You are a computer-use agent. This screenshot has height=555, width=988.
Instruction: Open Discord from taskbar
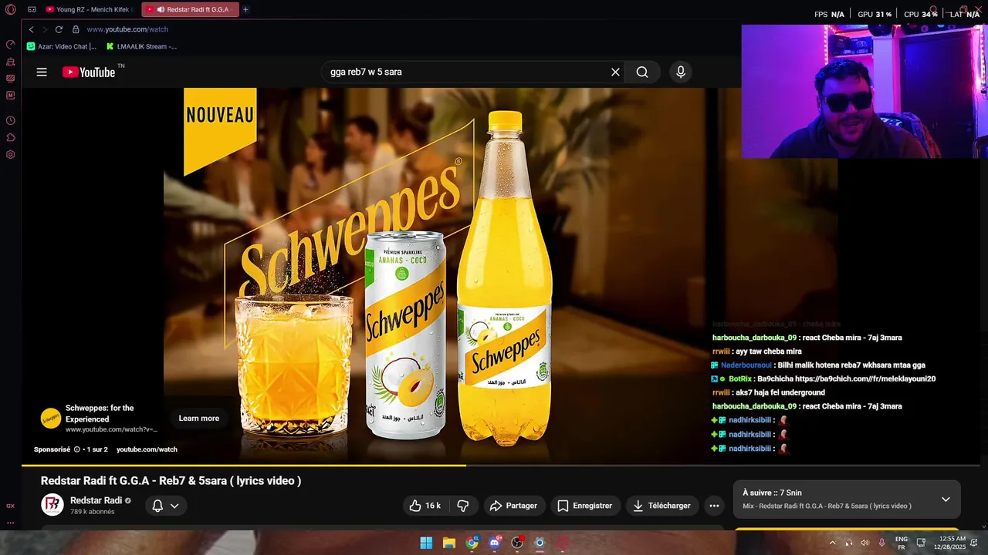tap(495, 543)
